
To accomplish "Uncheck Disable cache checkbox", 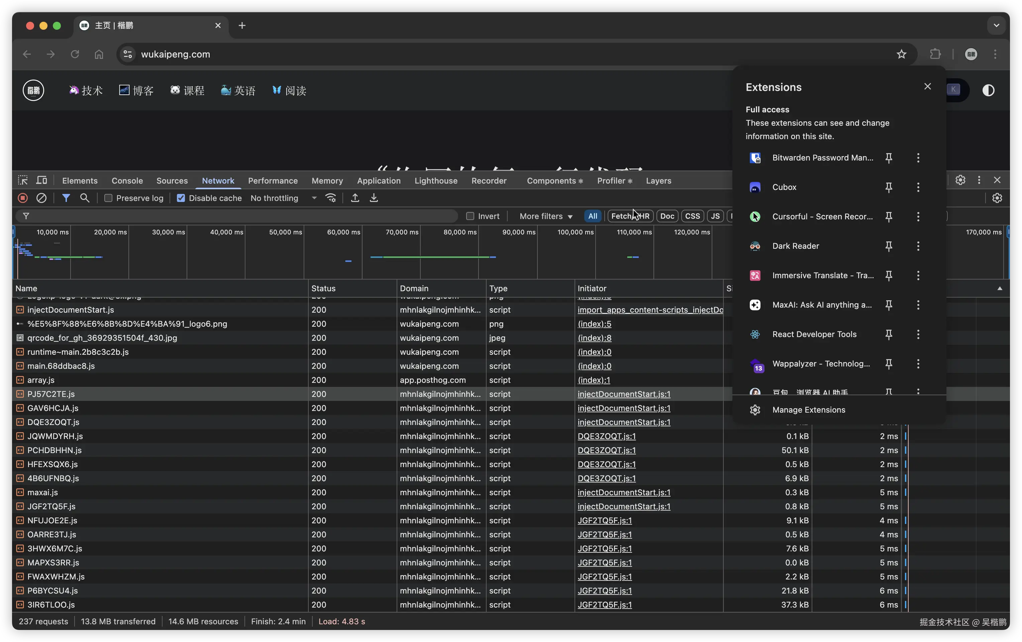I will click(181, 198).
